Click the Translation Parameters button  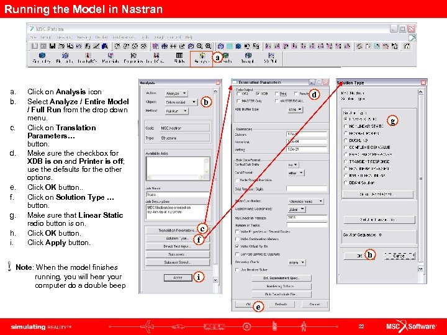point(178,230)
